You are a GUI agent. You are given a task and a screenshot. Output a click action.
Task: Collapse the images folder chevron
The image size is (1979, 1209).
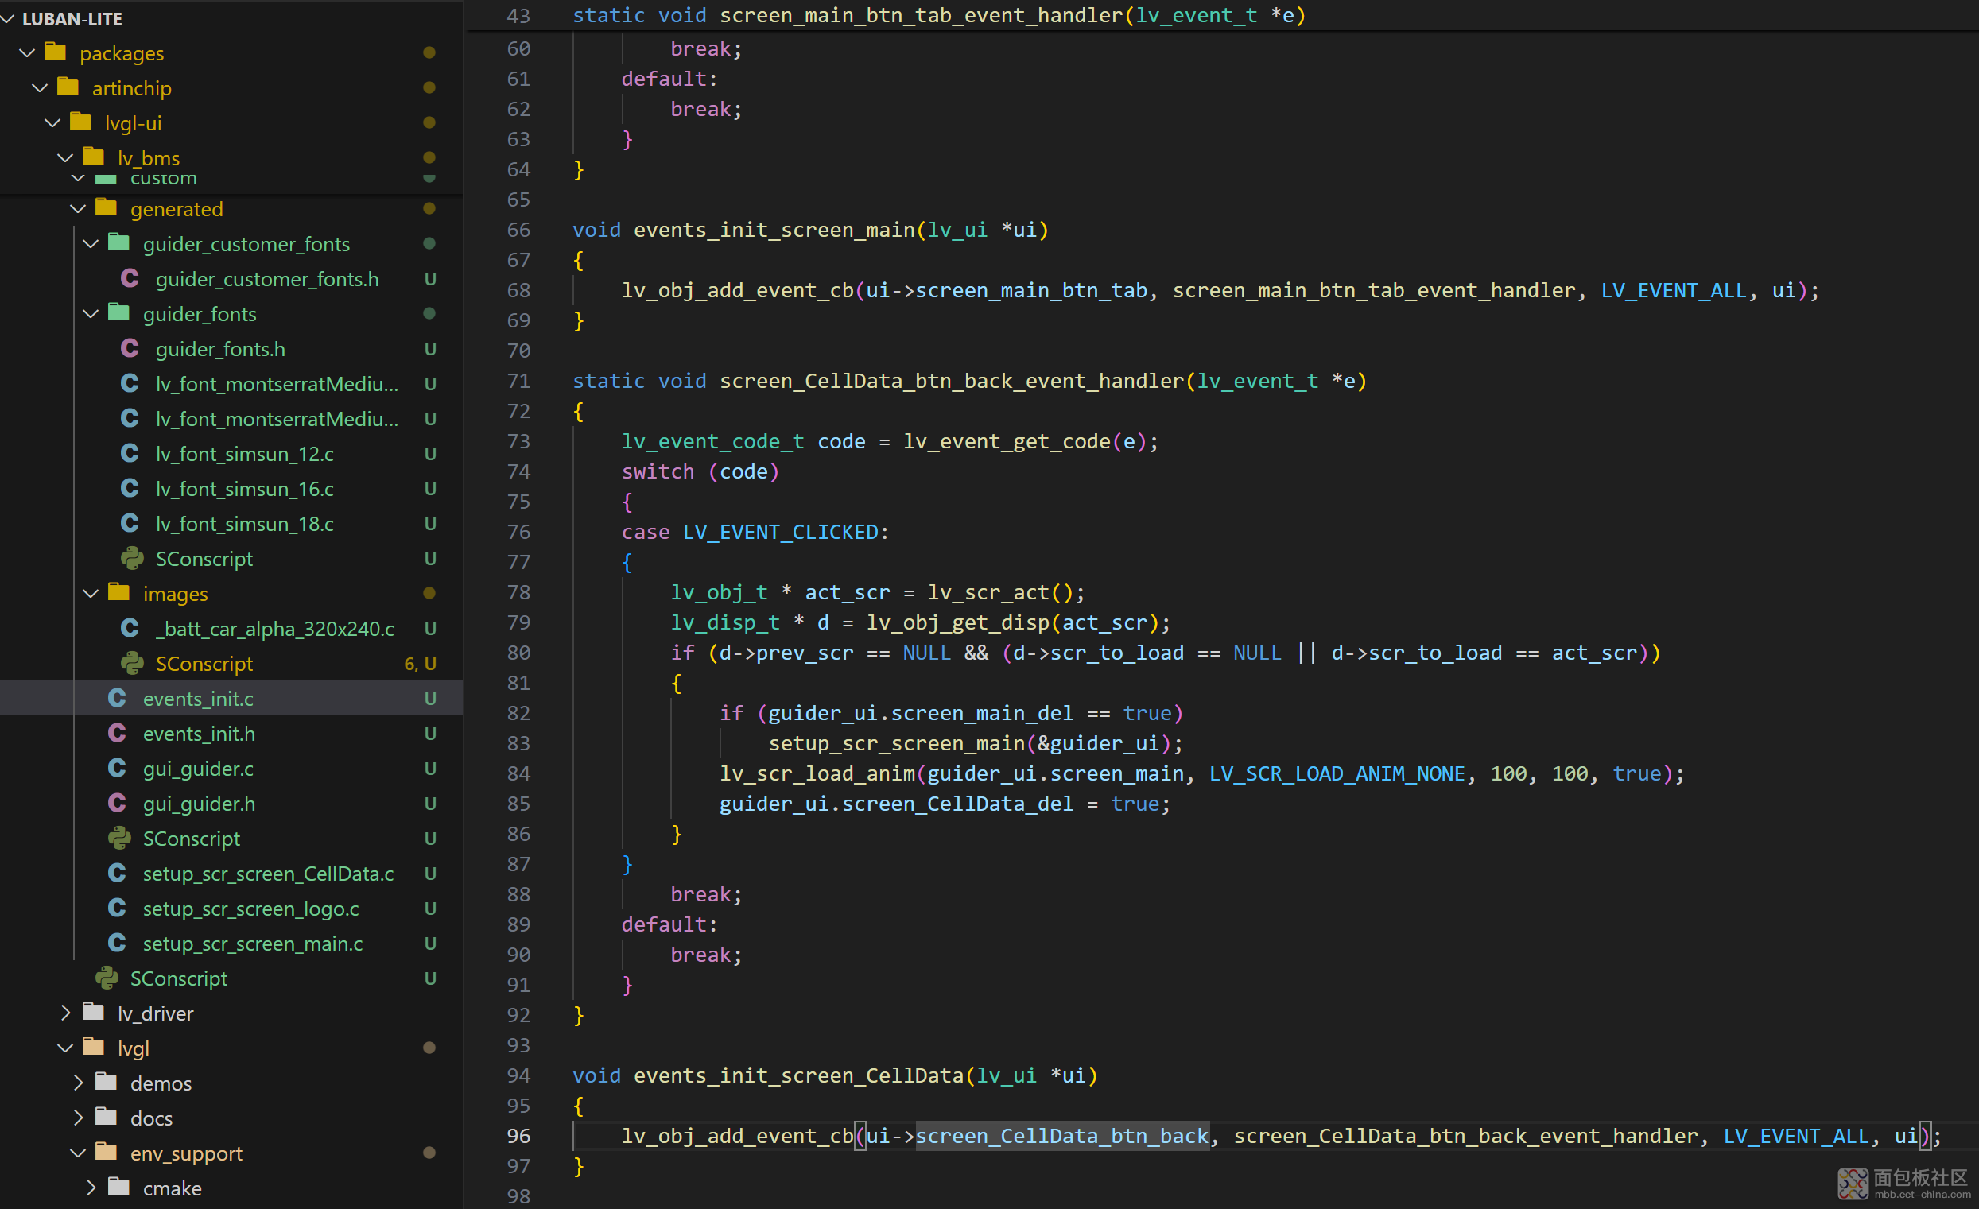(91, 593)
